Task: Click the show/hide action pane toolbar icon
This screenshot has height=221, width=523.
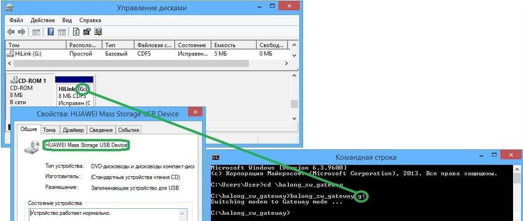Action: 61,32
